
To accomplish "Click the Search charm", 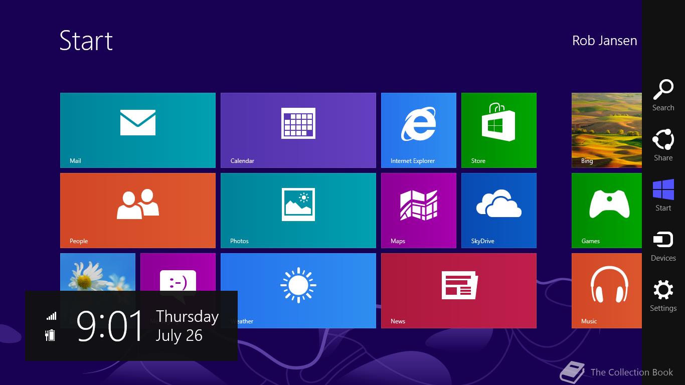I will [x=663, y=95].
